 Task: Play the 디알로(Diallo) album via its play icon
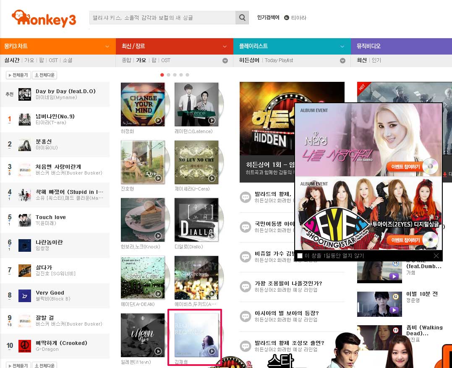[212, 236]
